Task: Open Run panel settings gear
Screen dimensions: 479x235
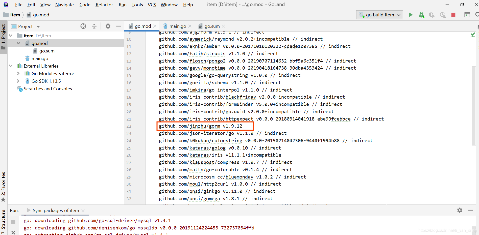Action: click(460, 210)
